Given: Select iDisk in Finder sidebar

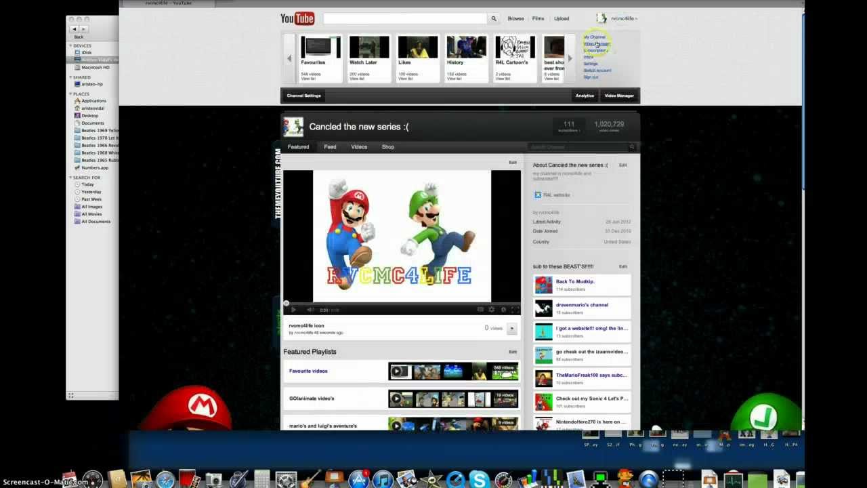Looking at the screenshot, I should 87,53.
